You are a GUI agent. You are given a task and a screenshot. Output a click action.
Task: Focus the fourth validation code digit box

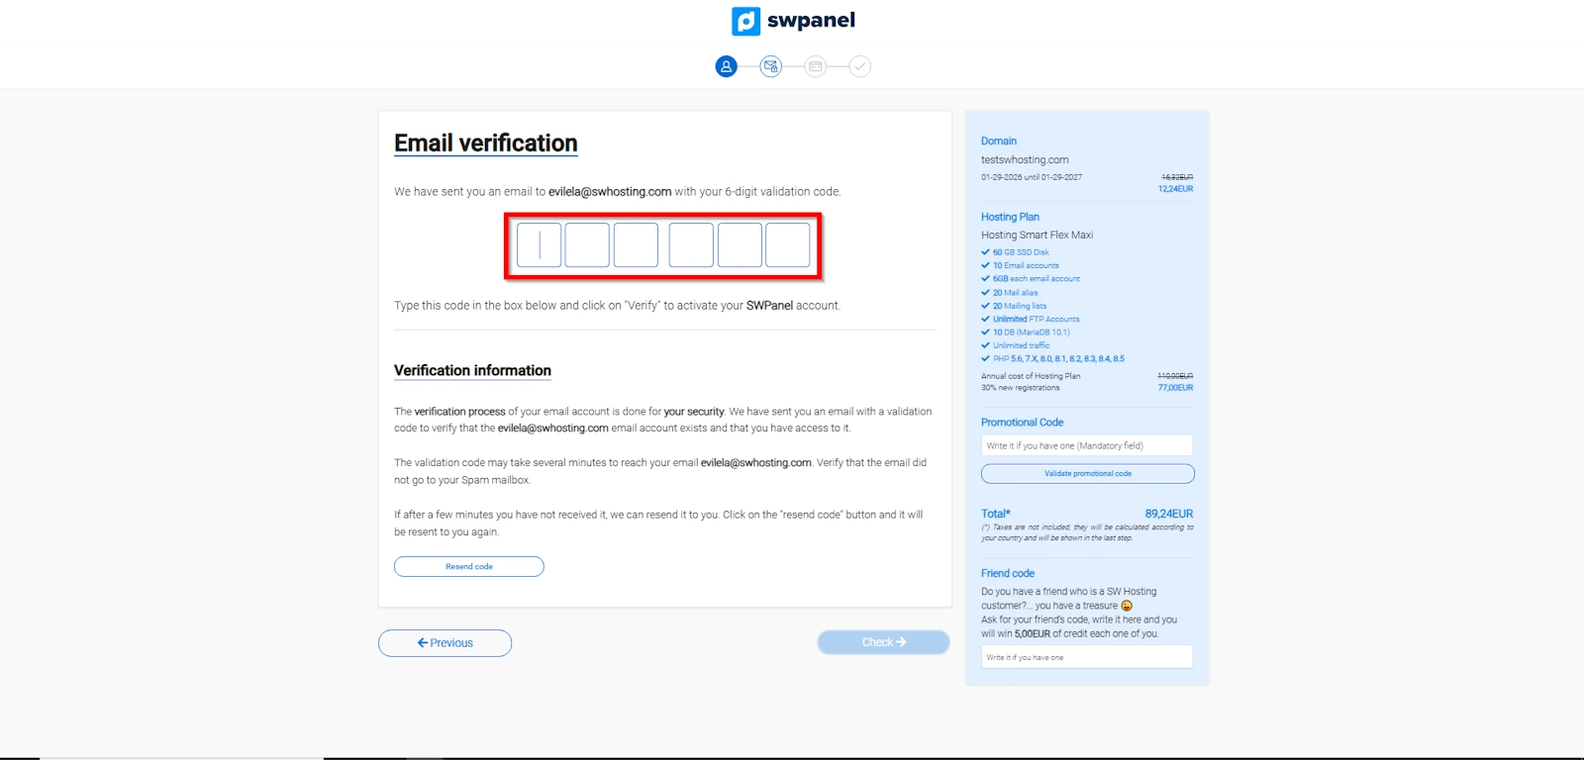click(x=691, y=245)
